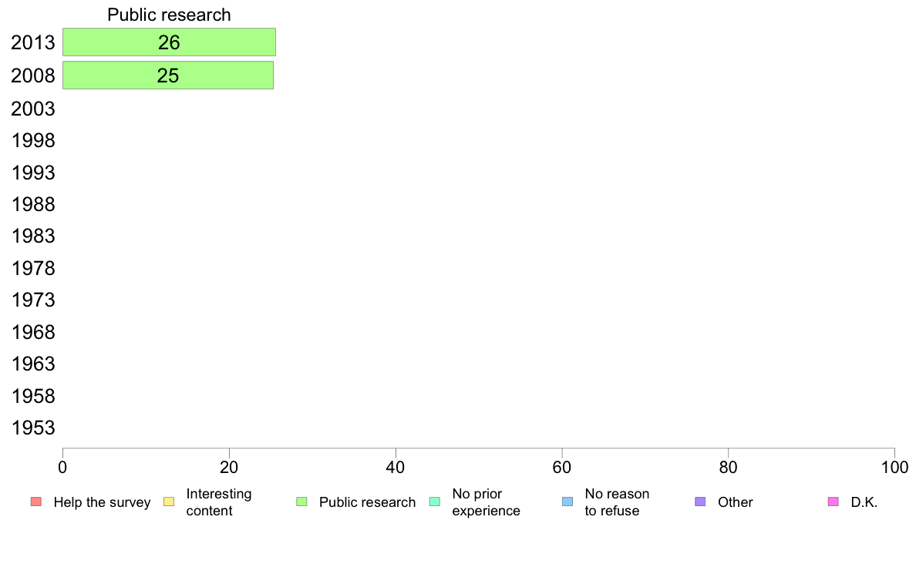Click the 1953 year label
The height and width of the screenshot is (567, 916).
click(x=32, y=428)
